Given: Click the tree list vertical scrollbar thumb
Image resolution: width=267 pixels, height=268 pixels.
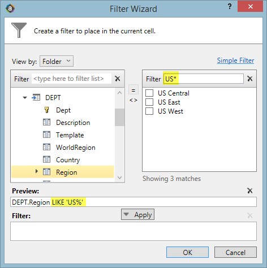Looking at the screenshot, I should pos(119,117).
